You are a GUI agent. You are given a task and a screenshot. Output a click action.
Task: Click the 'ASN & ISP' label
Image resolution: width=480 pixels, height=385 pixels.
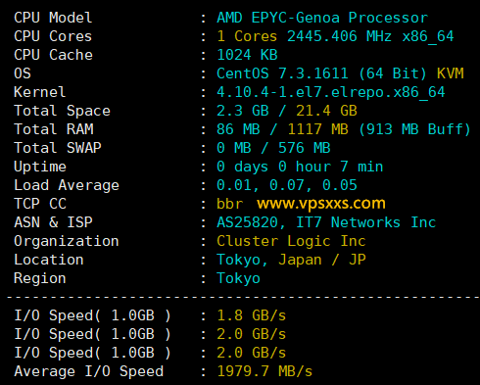53,222
